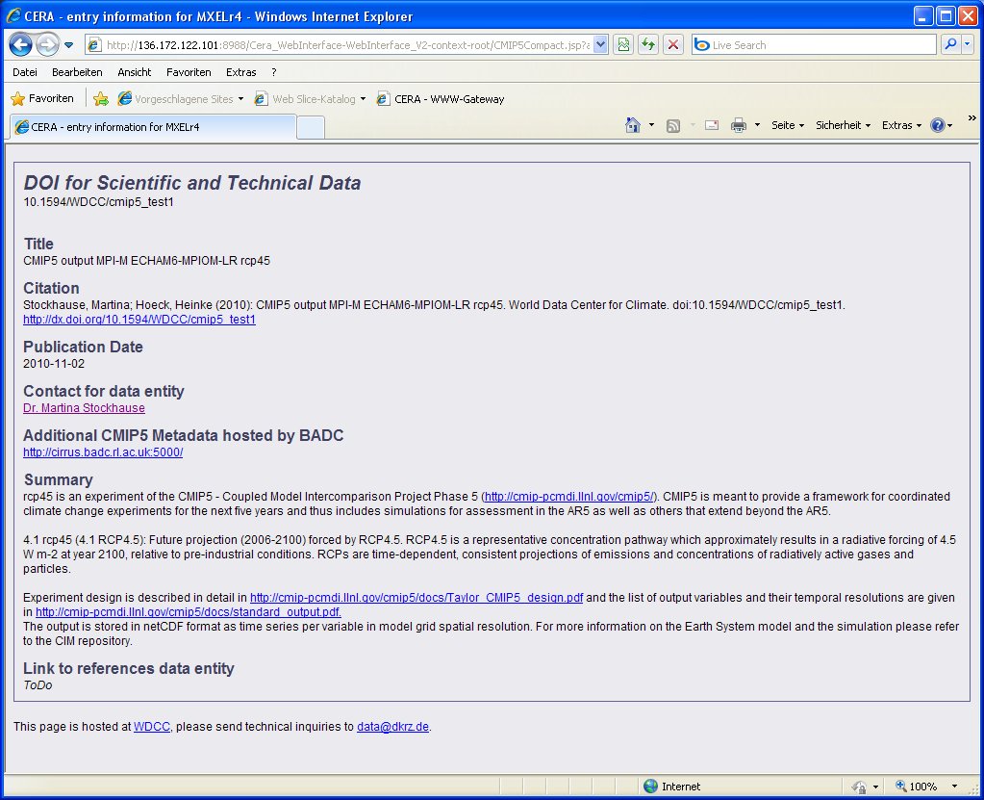The width and height of the screenshot is (984, 800).
Task: Click the browser Back arrow button
Action: (21, 44)
